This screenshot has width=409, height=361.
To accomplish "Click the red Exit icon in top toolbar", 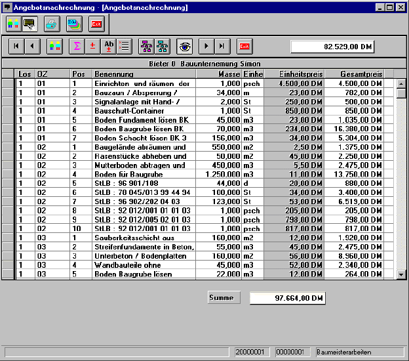I will pos(96,24).
